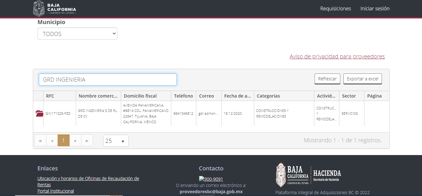Click the broken 900-9091 phone image link
The width and height of the screenshot is (422, 196).
(x=211, y=179)
